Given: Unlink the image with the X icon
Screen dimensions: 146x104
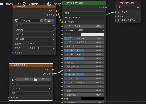Looking at the screenshot, I should (53, 21).
